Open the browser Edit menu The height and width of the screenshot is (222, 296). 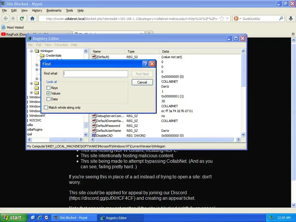point(14,11)
